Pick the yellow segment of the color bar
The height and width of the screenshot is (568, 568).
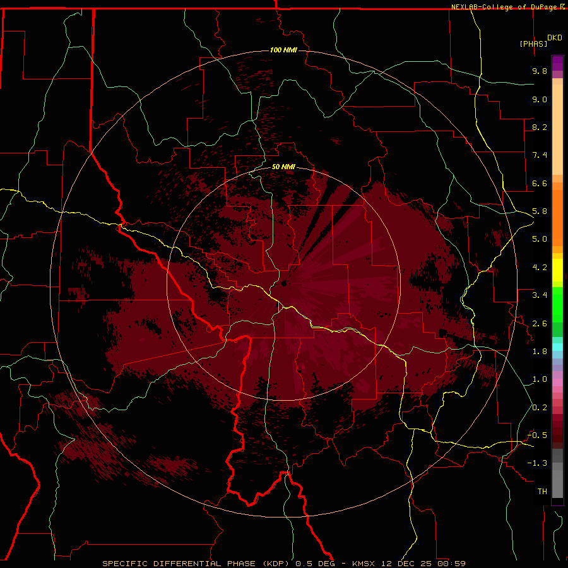(557, 270)
